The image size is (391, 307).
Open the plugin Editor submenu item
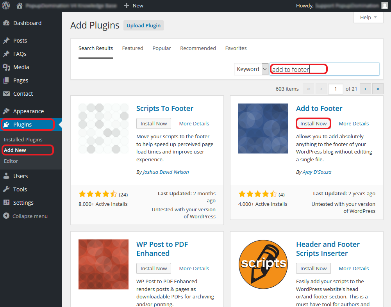[x=11, y=161]
